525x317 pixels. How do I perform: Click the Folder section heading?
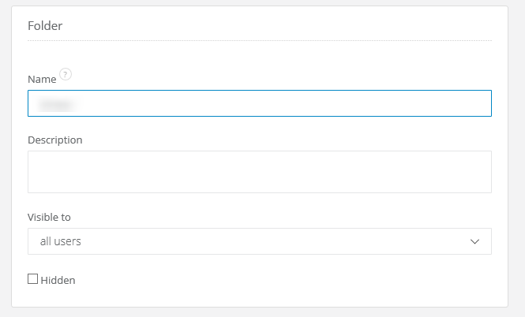pos(45,26)
